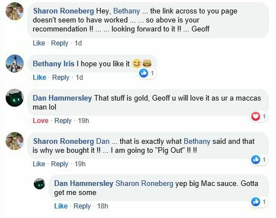
Task: Open Dan Hammersley's small avatar in the nested reply
Action: [39, 184]
